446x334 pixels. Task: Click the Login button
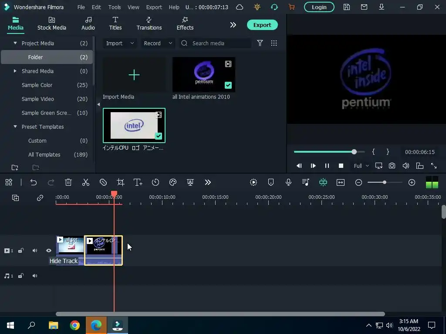(319, 7)
